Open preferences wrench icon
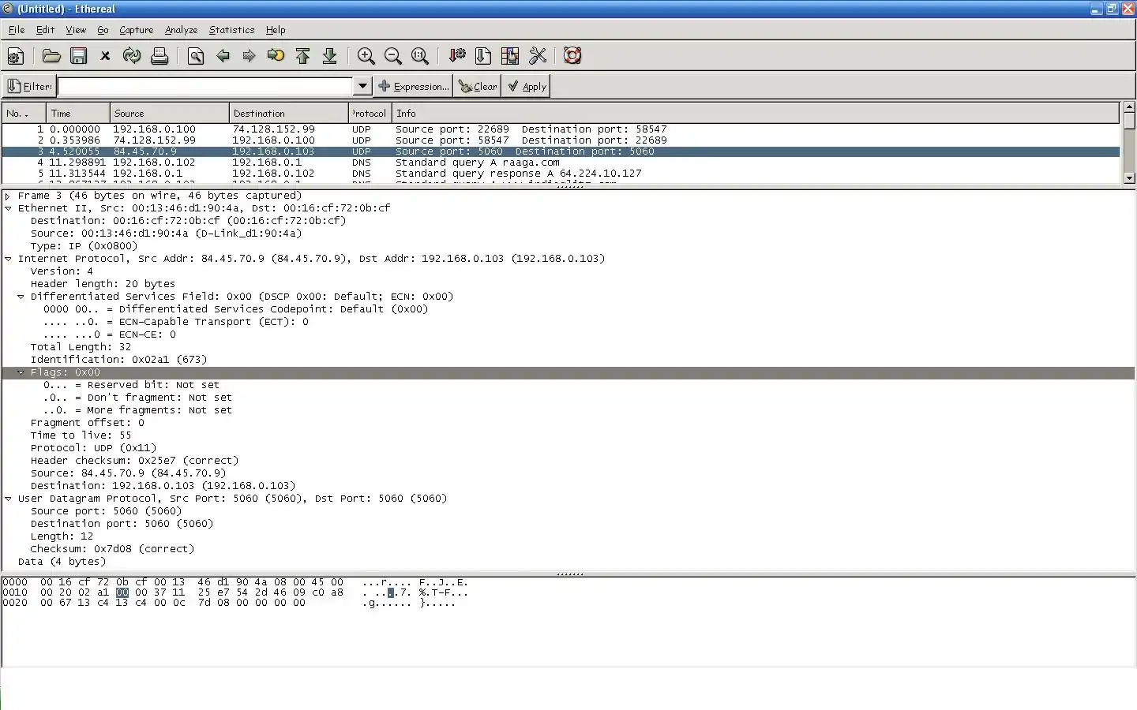Image resolution: width=1137 pixels, height=710 pixels. click(538, 56)
